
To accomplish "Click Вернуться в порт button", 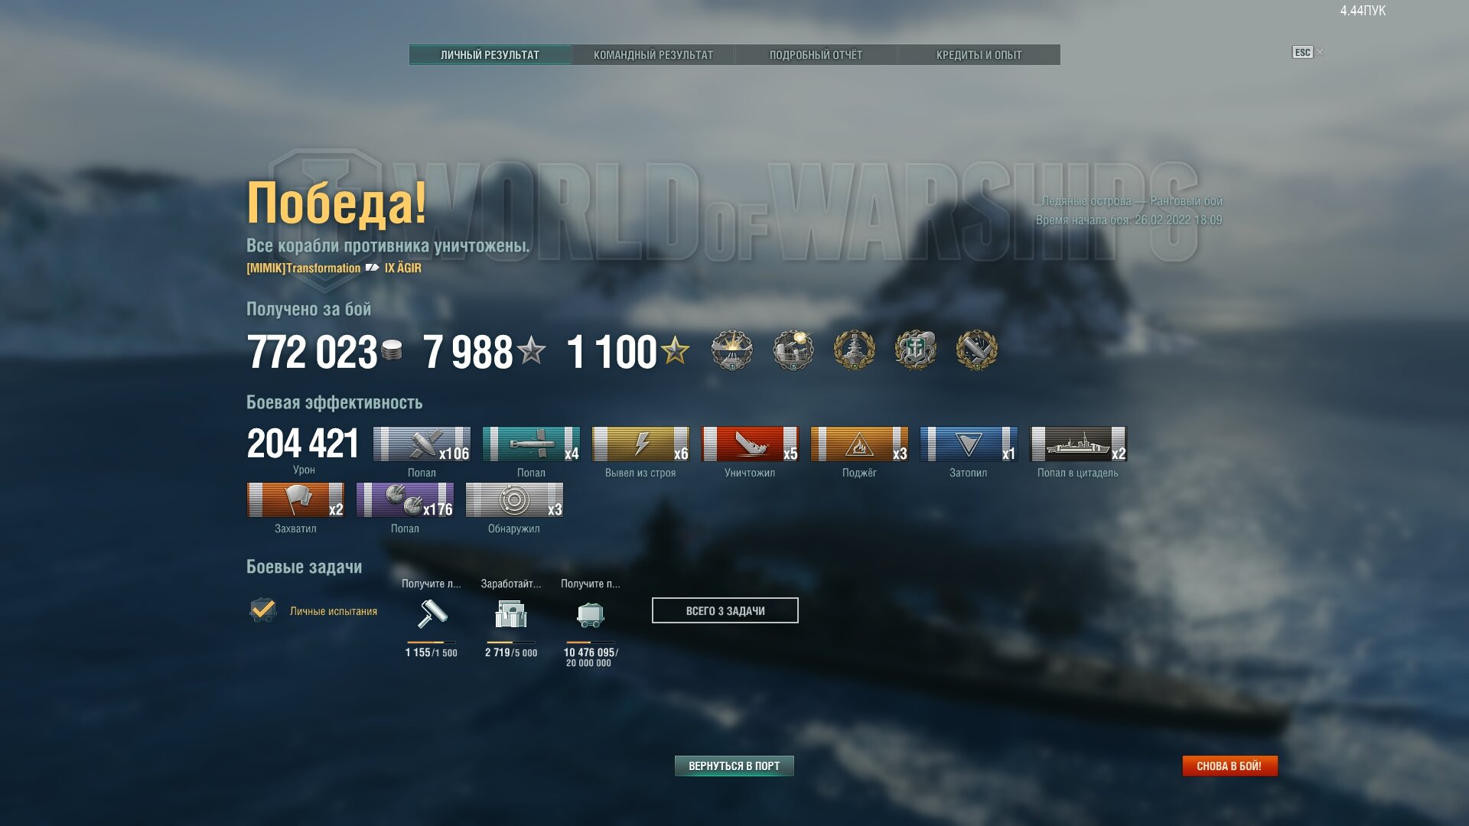I will click(x=734, y=766).
